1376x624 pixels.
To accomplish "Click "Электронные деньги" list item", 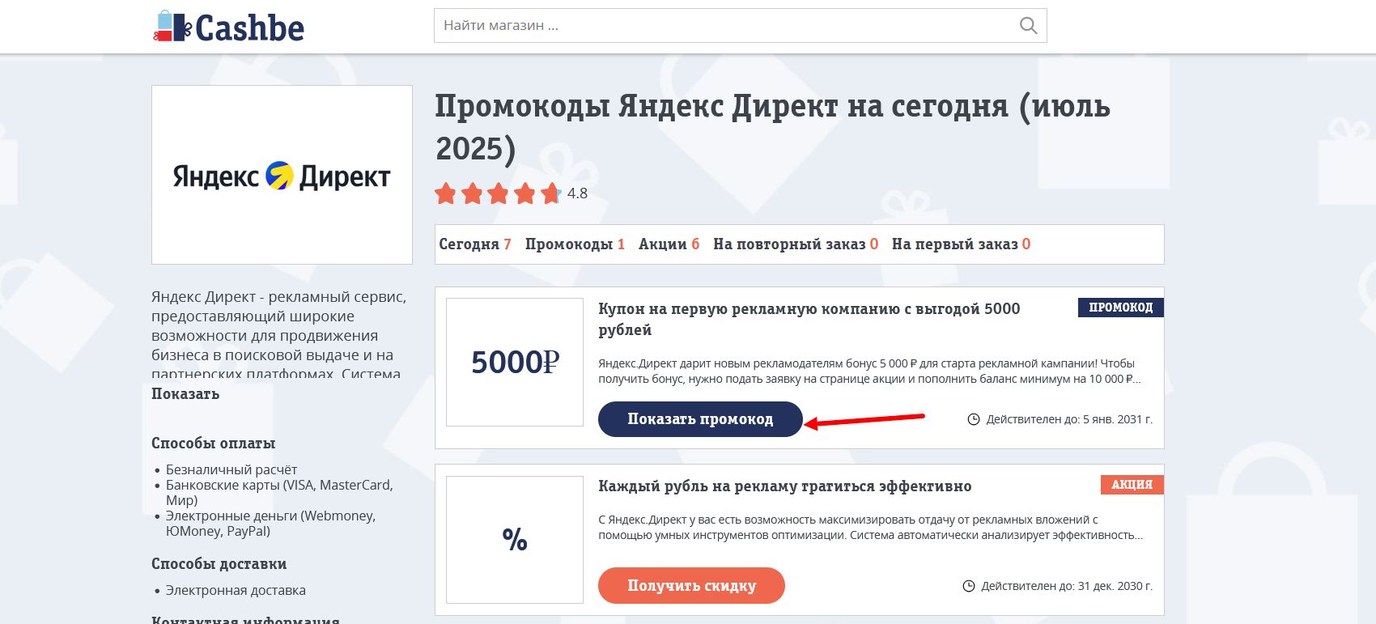I will 270,523.
